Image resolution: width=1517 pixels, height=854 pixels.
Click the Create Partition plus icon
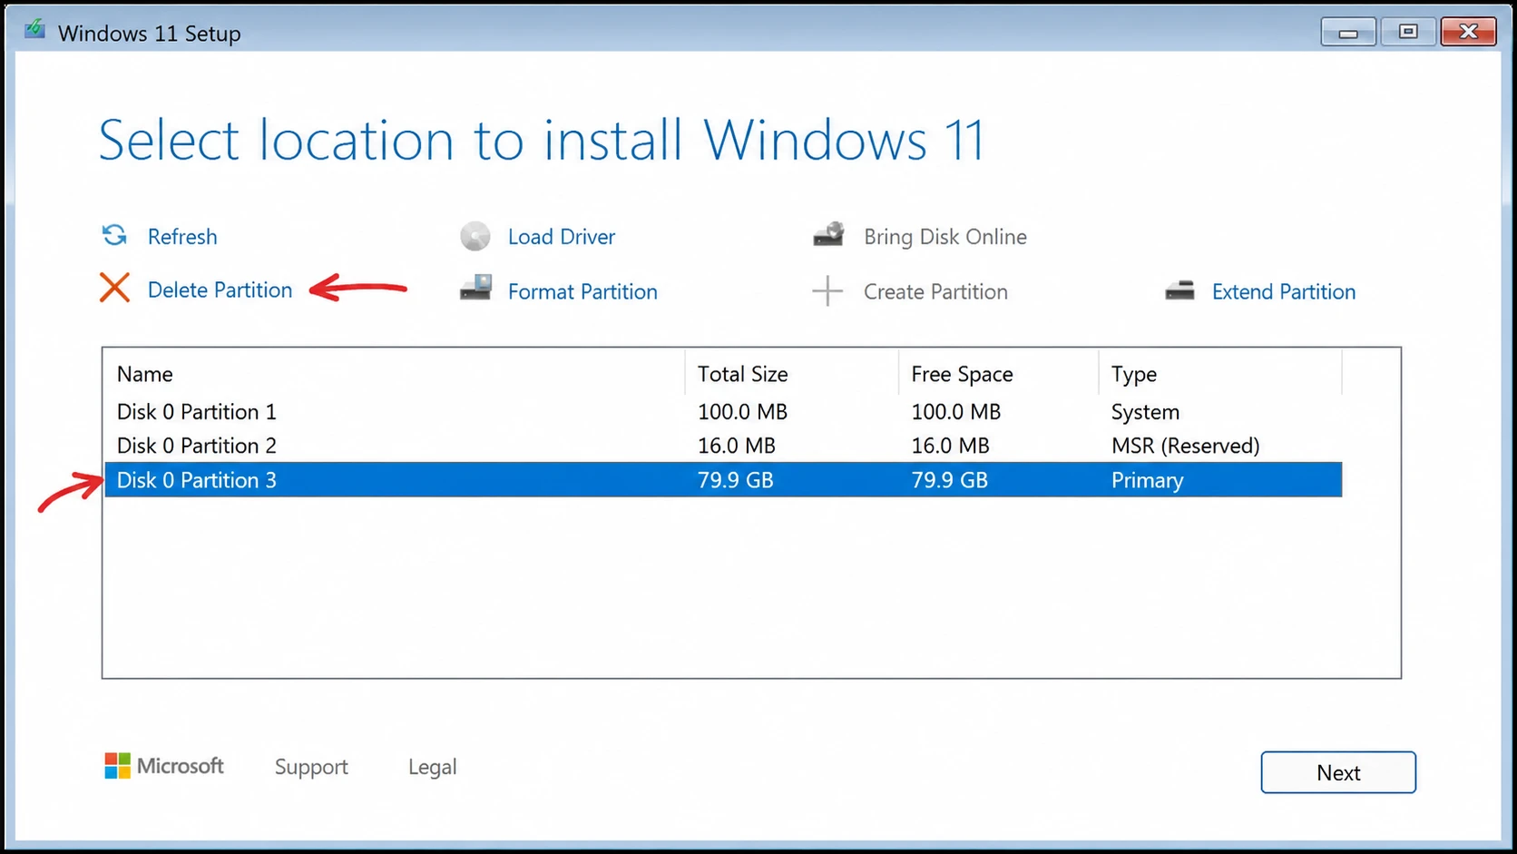click(x=827, y=291)
